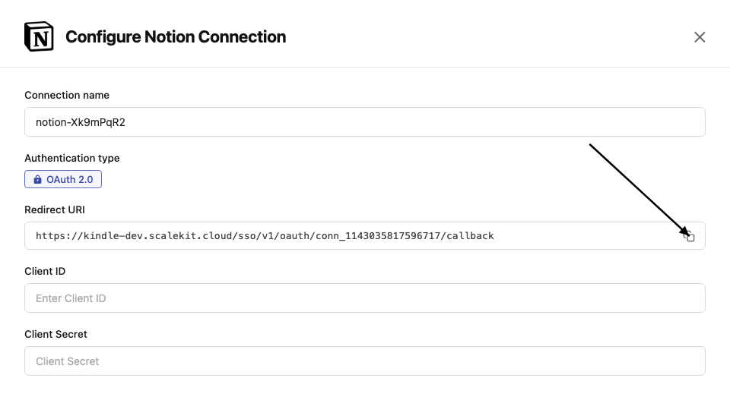The image size is (730, 400).
Task: Select the Client Secret input field
Action: point(365,361)
